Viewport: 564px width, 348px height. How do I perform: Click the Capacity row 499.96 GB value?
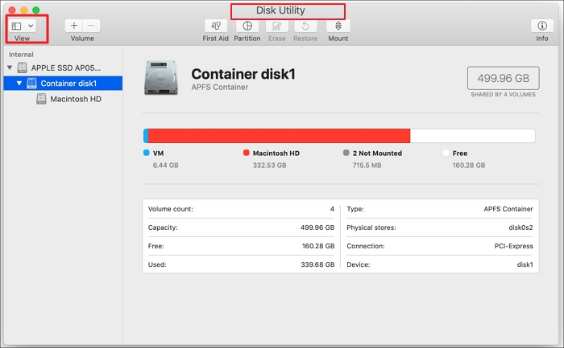[317, 227]
